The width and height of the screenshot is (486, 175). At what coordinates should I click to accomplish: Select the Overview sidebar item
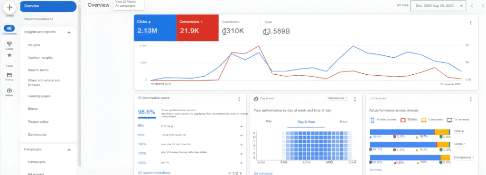pyautogui.click(x=48, y=6)
